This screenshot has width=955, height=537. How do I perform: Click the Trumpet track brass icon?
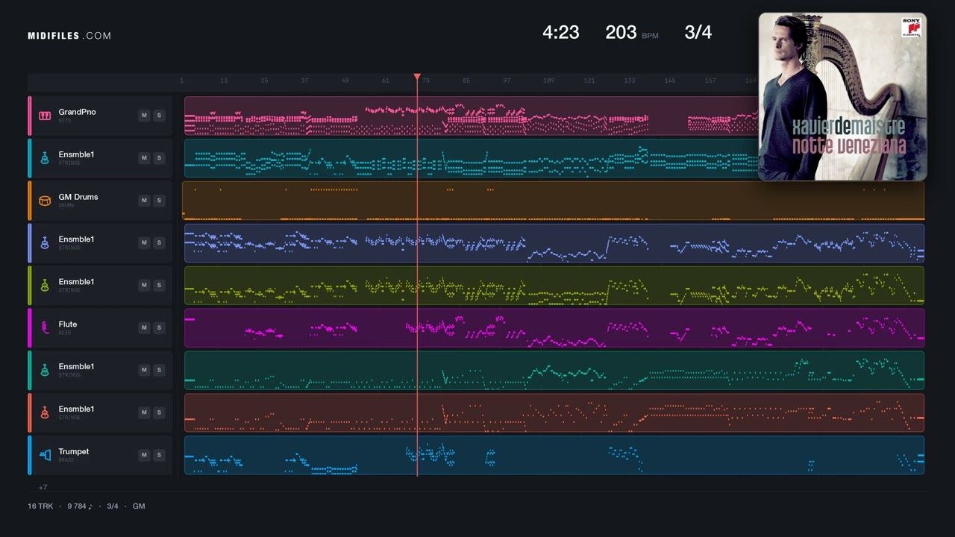[45, 455]
